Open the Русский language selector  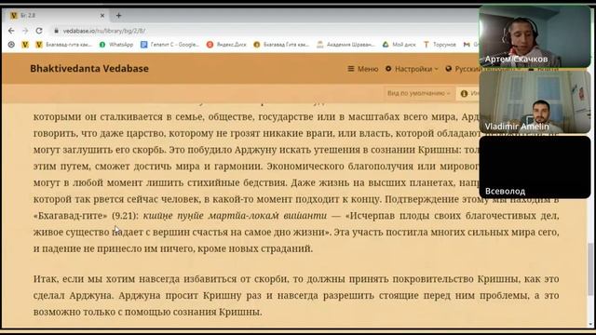tap(463, 69)
